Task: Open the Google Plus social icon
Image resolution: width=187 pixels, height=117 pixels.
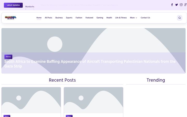Action: point(185,5)
